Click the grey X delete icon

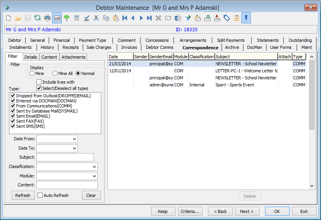coord(158,18)
